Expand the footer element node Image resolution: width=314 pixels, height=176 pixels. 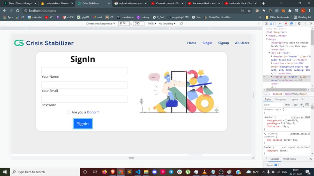[272, 77]
